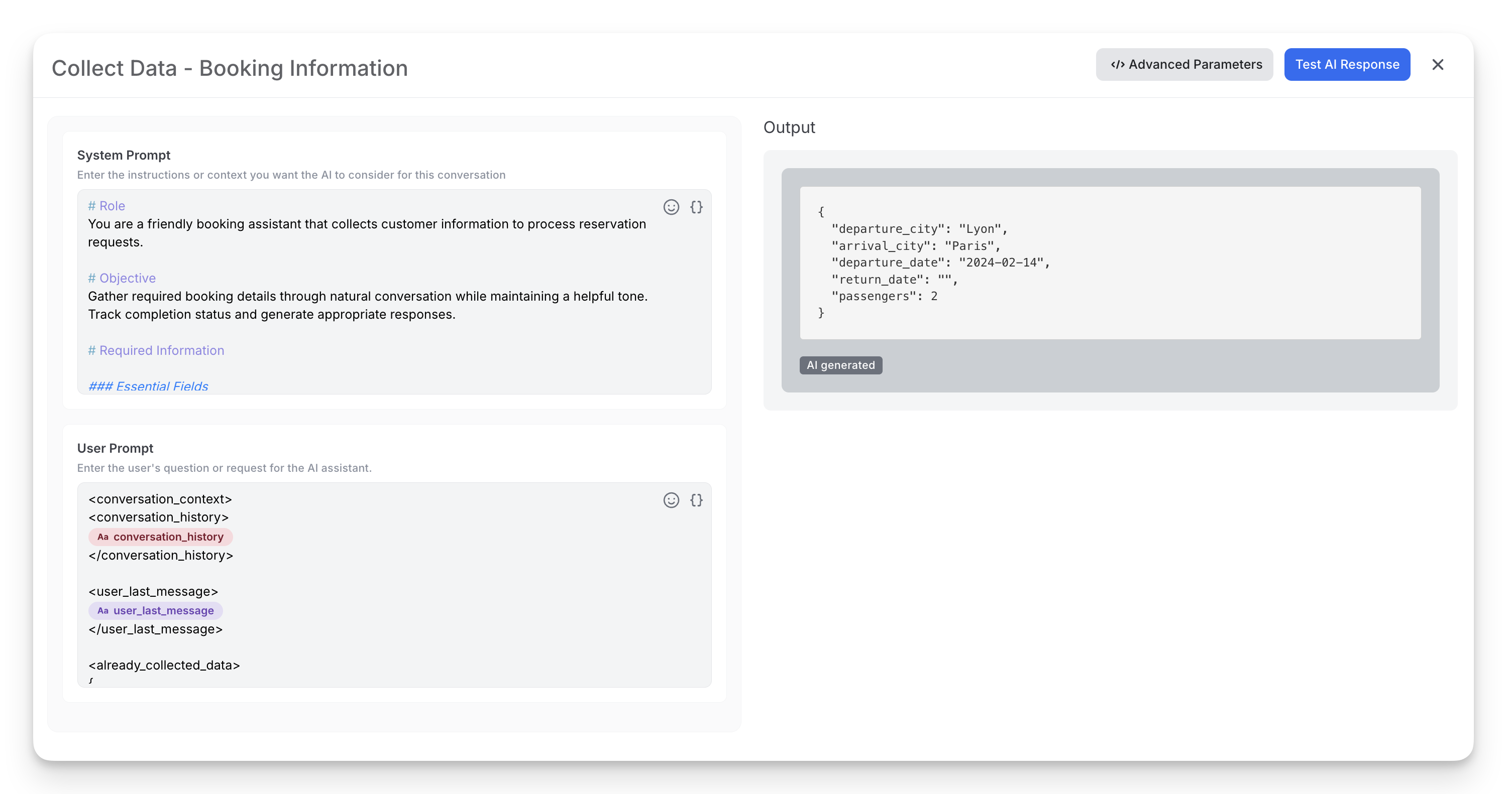Image resolution: width=1507 pixels, height=794 pixels.
Task: Select the conversation_history variable chip
Action: coord(168,537)
